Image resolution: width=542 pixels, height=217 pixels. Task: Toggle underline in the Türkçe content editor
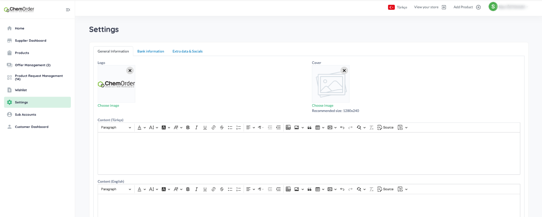(205, 128)
